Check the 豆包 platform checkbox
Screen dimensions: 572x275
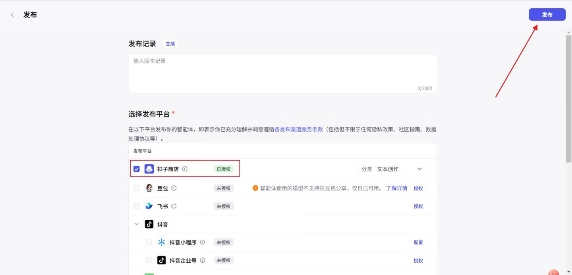tap(137, 188)
